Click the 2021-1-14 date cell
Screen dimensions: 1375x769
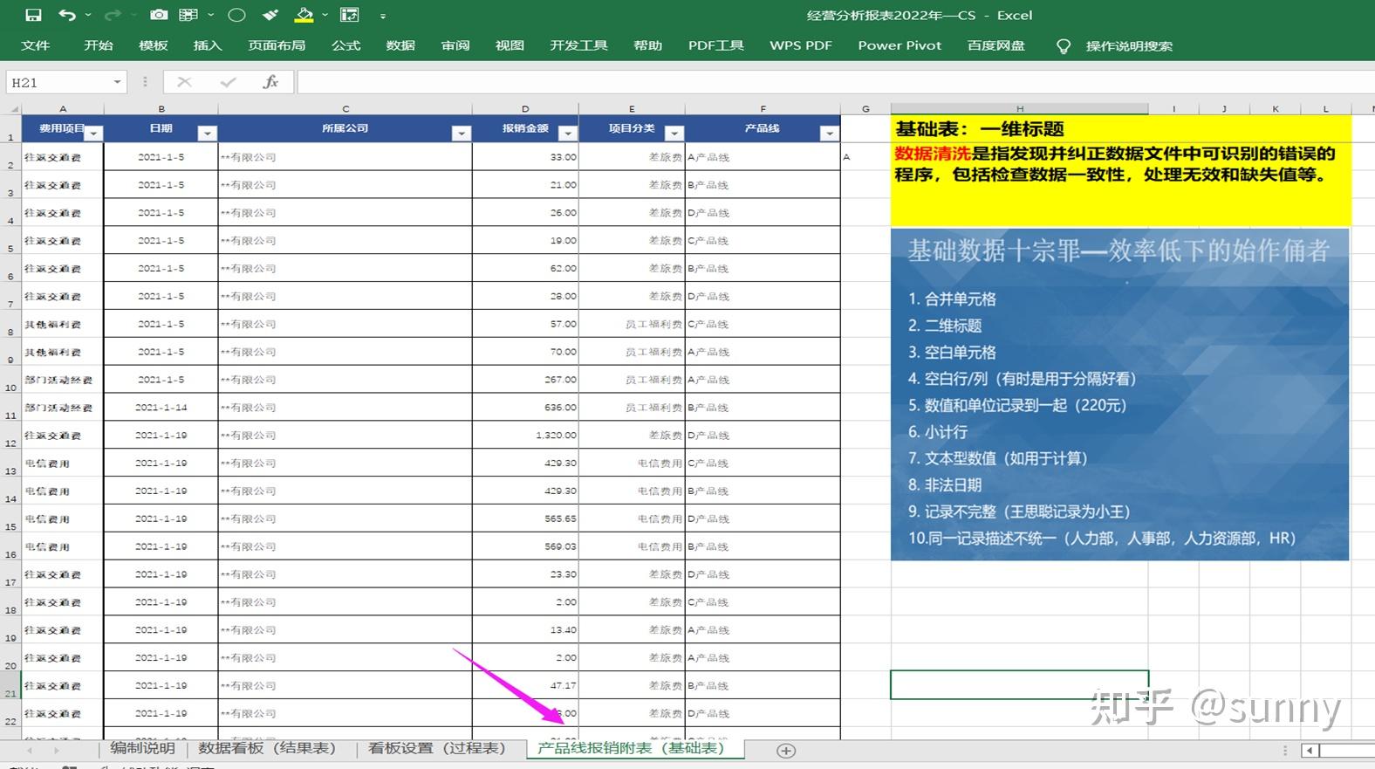(x=161, y=408)
